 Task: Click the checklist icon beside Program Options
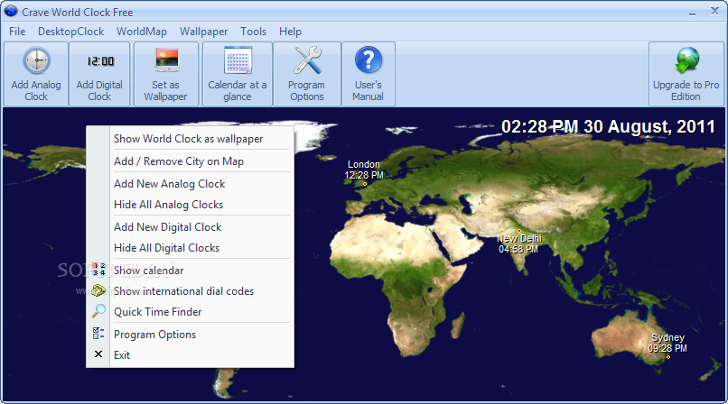pyautogui.click(x=98, y=333)
